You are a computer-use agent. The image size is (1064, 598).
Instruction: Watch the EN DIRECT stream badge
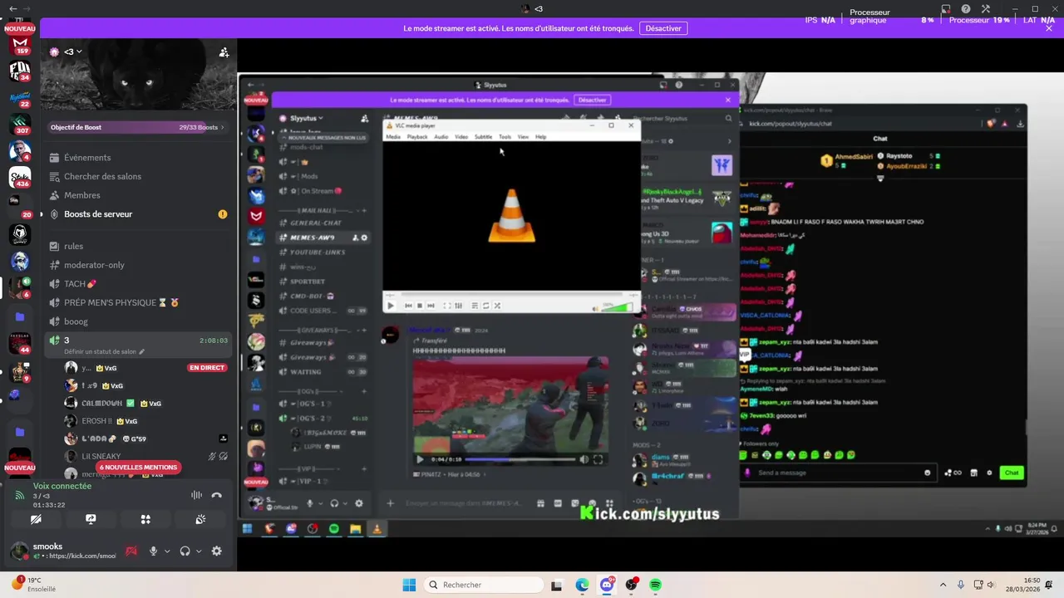tap(207, 368)
